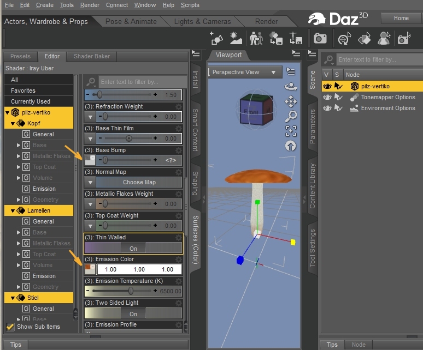Toggle selectability of pilz-vertiko node
Viewport: 423px width, 350px height.
338,86
